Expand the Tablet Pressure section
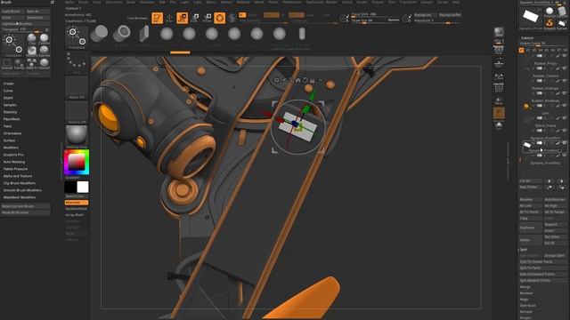Image resolution: width=570 pixels, height=320 pixels. coord(15,169)
